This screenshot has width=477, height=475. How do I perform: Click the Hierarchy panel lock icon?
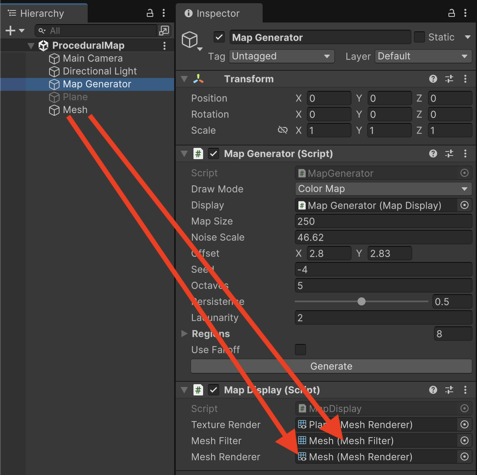pyautogui.click(x=150, y=13)
